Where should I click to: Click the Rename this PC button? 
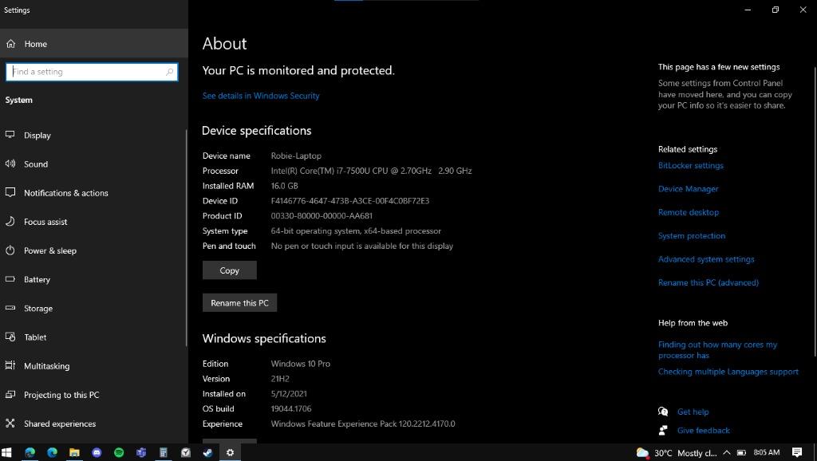click(239, 303)
